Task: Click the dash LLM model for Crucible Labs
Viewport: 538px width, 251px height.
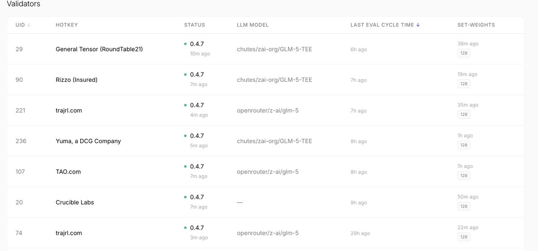Action: [240, 203]
